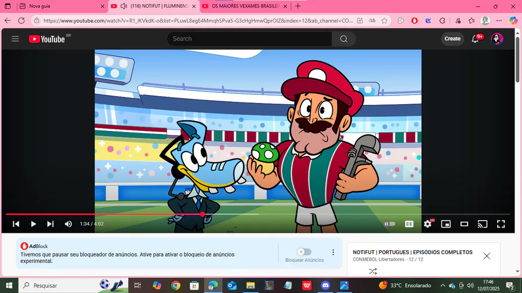Skip to the next video
Viewport: 522px width, 293px height.
pos(50,224)
